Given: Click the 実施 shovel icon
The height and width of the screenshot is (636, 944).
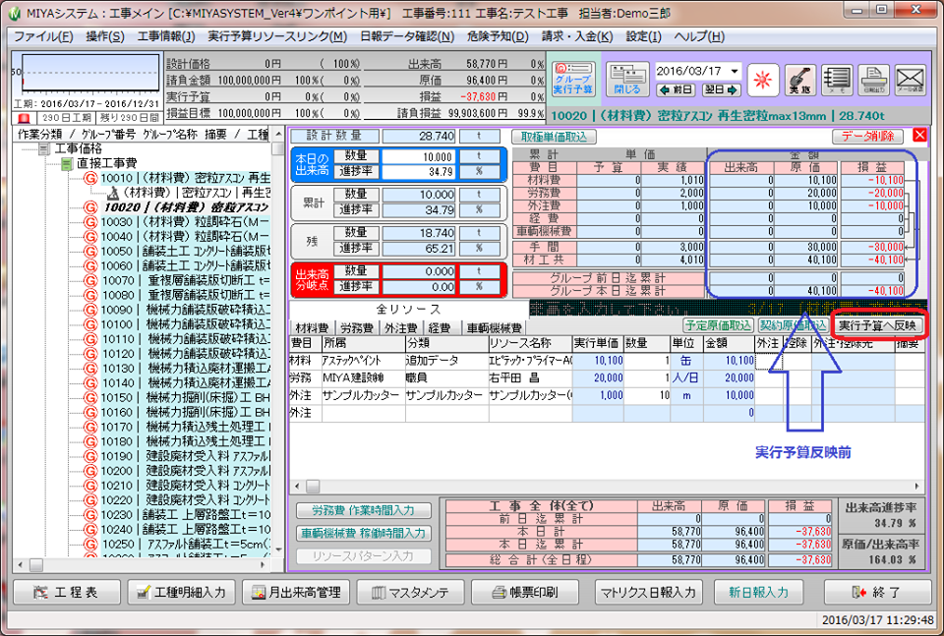Looking at the screenshot, I should click(x=800, y=80).
